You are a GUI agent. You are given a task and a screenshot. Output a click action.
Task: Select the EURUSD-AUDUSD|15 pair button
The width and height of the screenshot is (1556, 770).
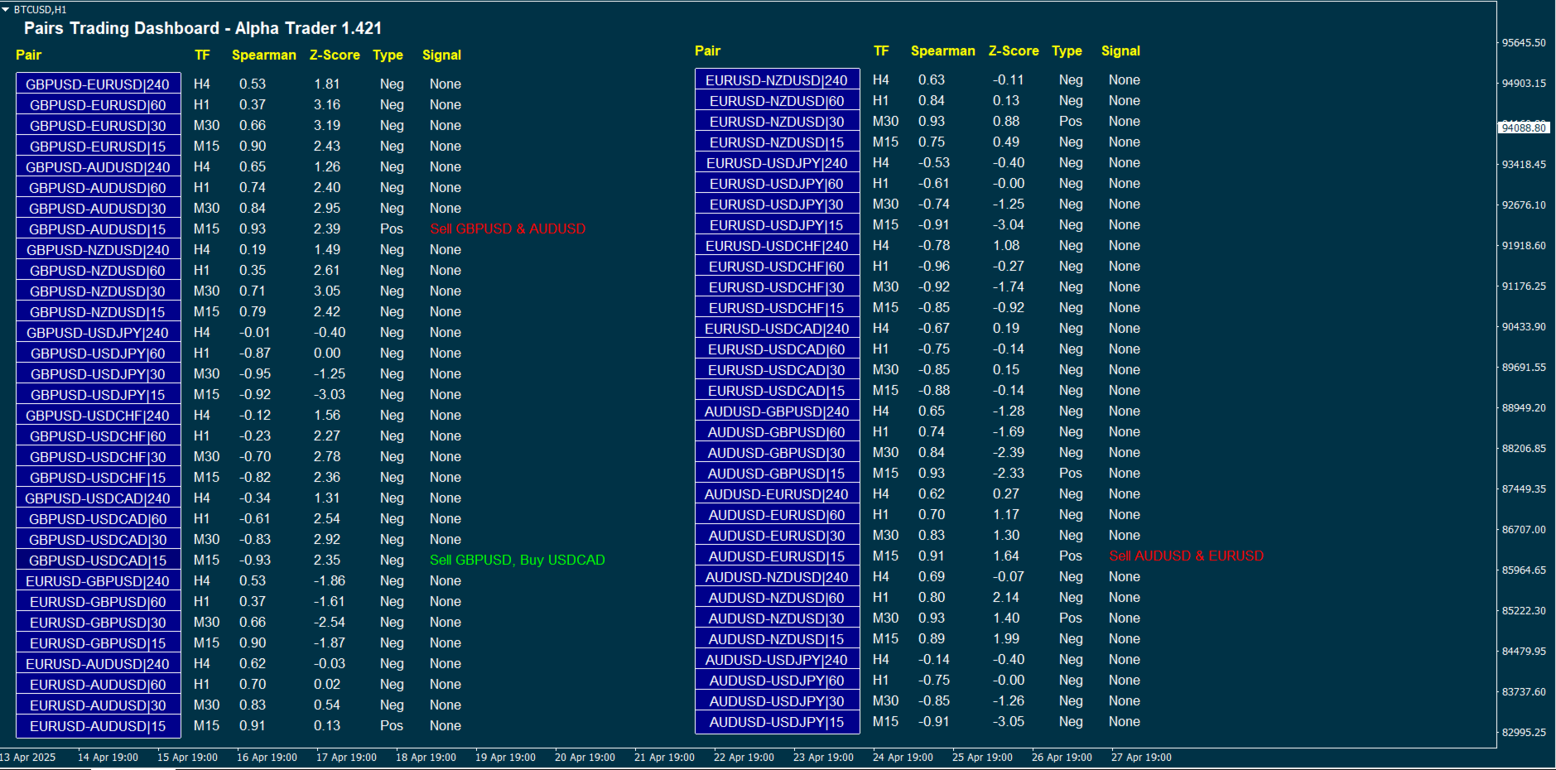coord(99,726)
